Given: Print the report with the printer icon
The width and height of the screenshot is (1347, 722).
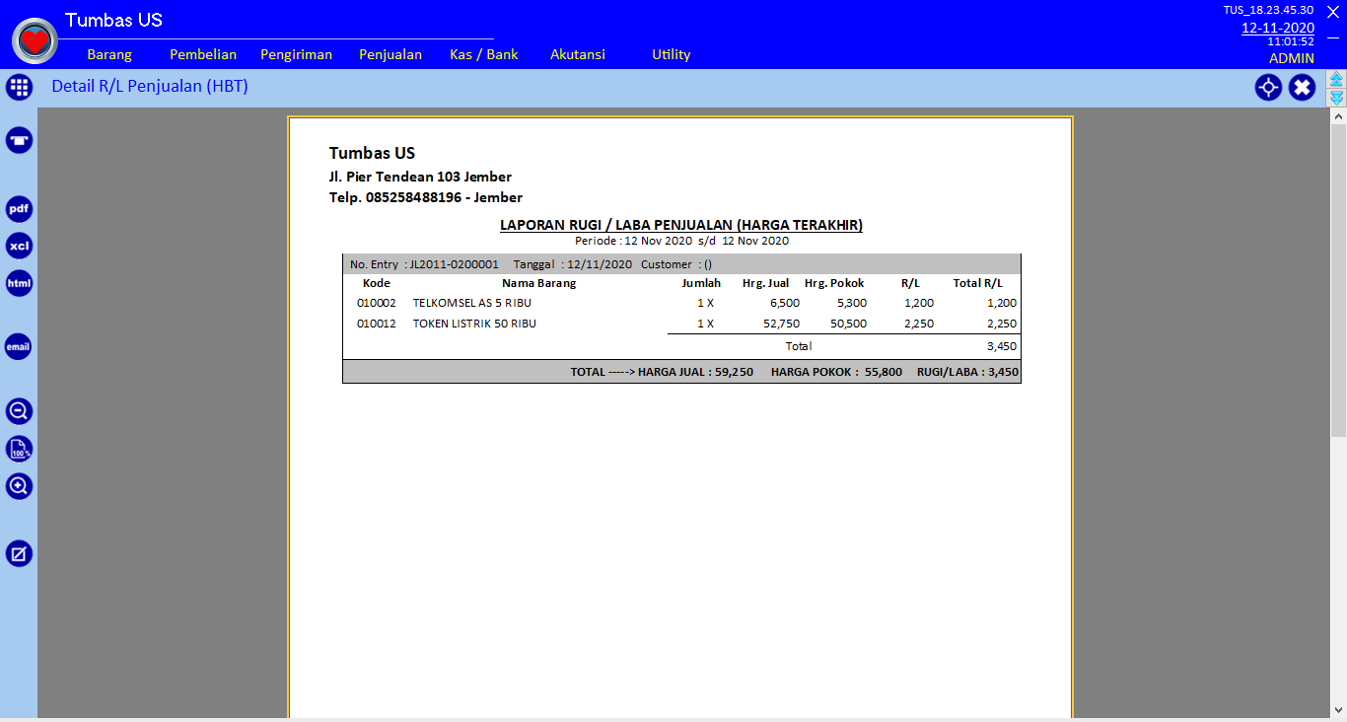Looking at the screenshot, I should (20, 140).
